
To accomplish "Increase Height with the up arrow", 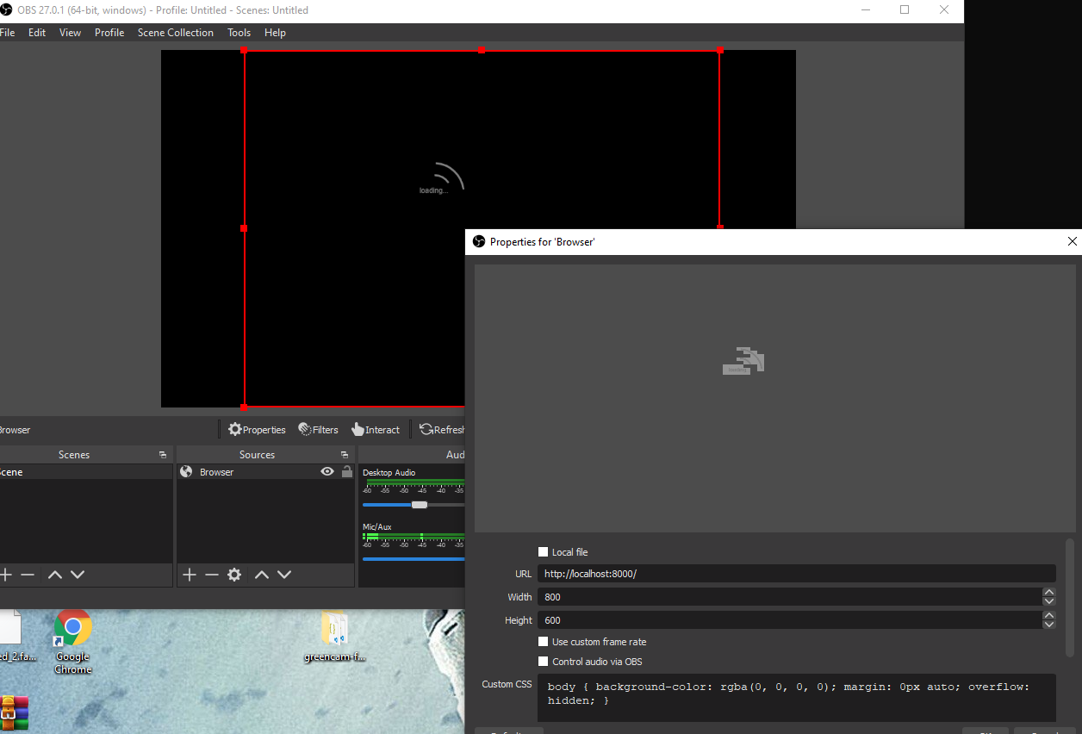I will [x=1049, y=616].
